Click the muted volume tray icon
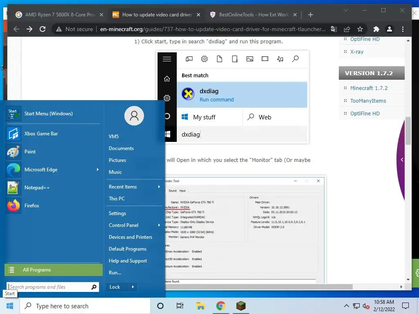Screen dimensions: 419x314 click(x=366, y=306)
